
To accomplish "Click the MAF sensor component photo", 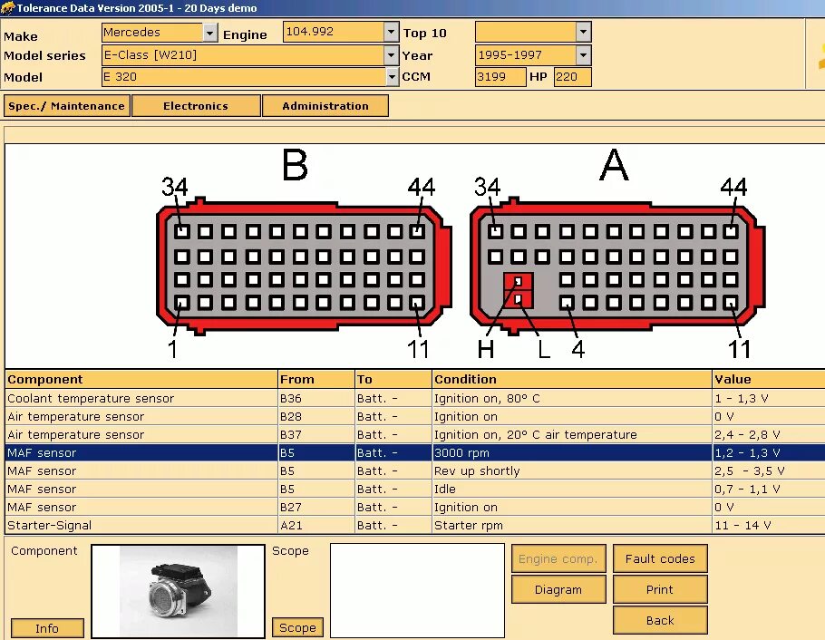I will click(179, 591).
